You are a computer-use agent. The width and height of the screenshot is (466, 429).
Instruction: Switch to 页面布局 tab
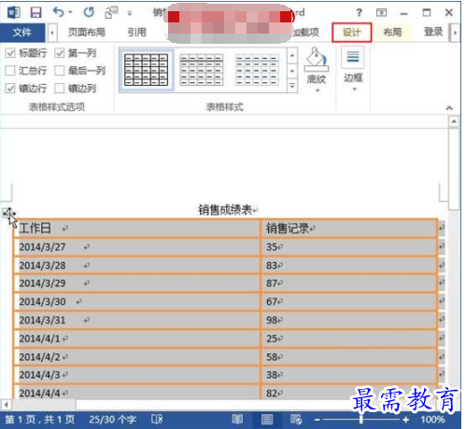click(87, 32)
